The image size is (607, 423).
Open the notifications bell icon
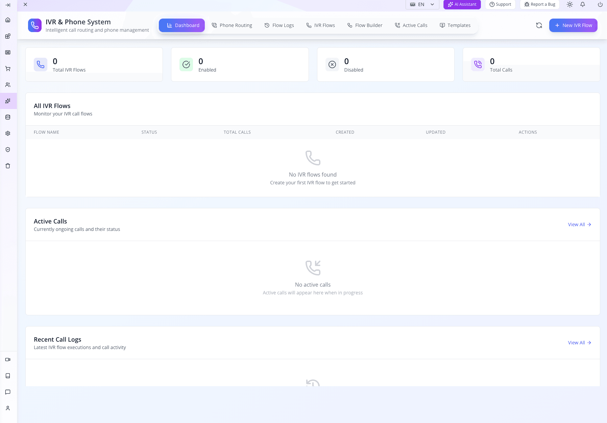point(583,4)
